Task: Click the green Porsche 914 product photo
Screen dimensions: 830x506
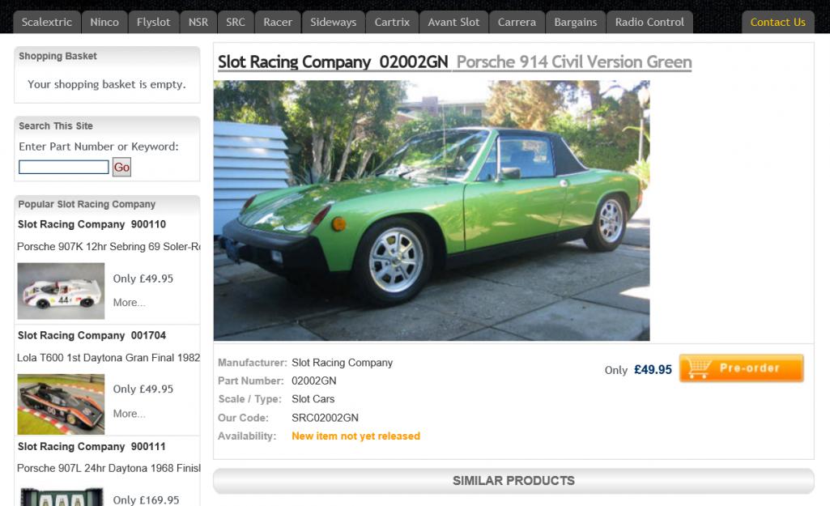Action: point(432,210)
